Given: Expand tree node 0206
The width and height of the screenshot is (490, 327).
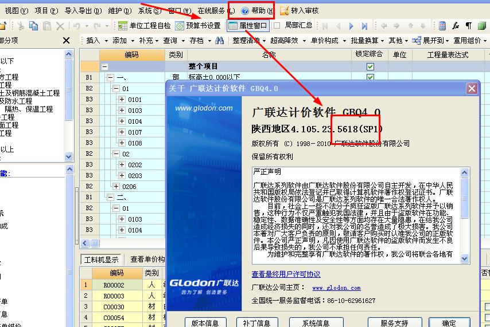Looking at the screenshot, I should [x=116, y=186].
